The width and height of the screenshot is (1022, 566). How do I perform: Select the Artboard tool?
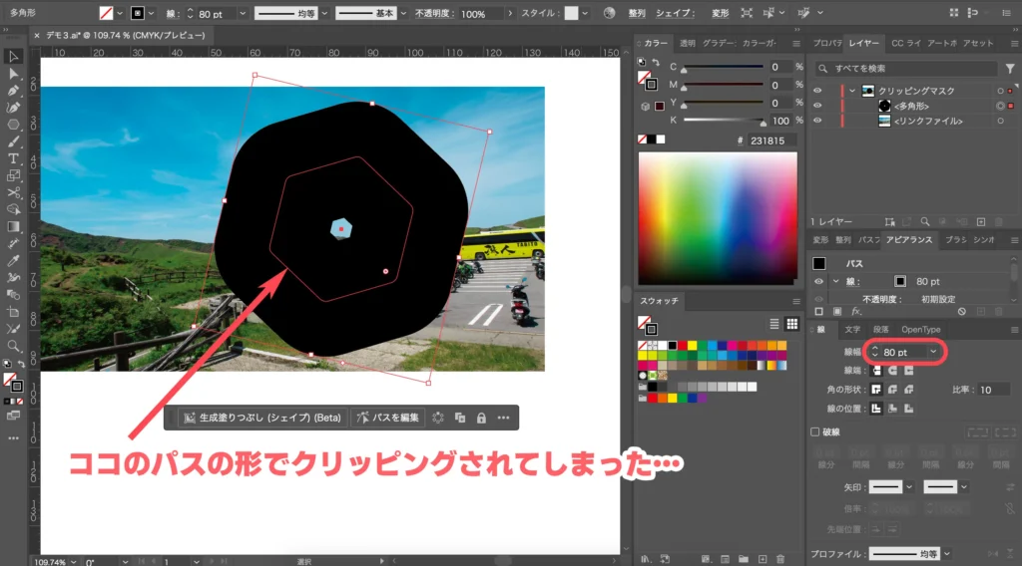(x=13, y=312)
